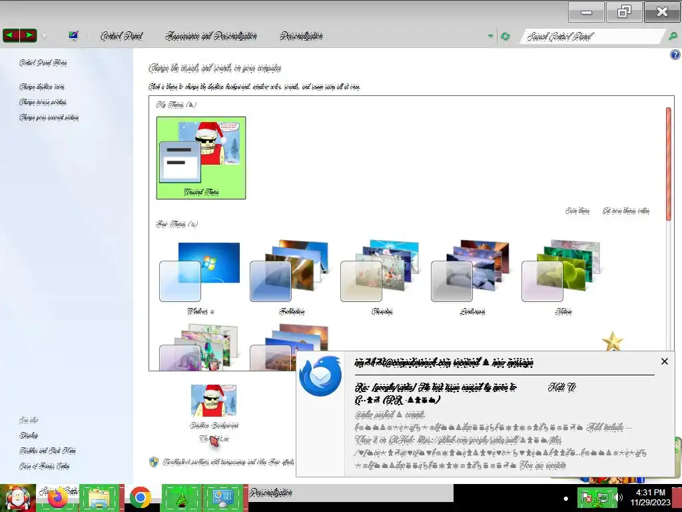682x512 pixels.
Task: Open the Control Panel Home link
Action: 43,63
